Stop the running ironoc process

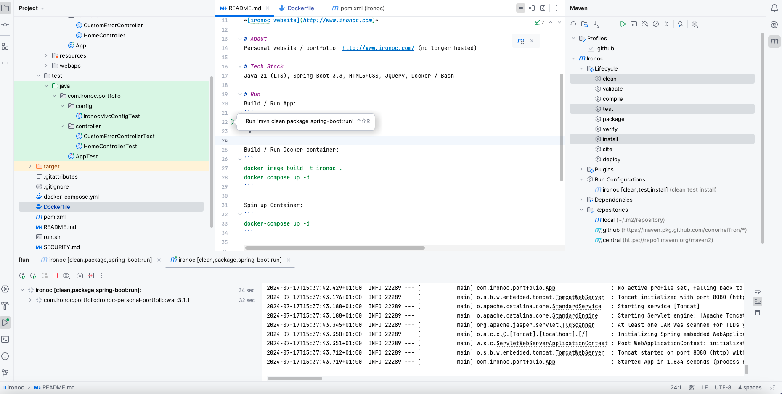(55, 276)
